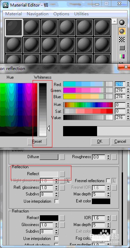Image resolution: width=130 pixels, height=248 pixels.
Task: Click the Reflection Exit color swatch
Action: (101, 201)
